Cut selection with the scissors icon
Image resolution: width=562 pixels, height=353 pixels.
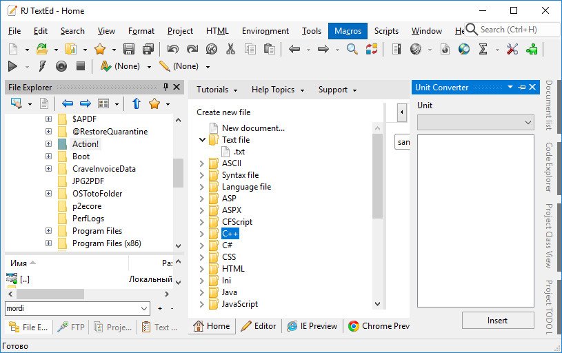click(x=230, y=49)
